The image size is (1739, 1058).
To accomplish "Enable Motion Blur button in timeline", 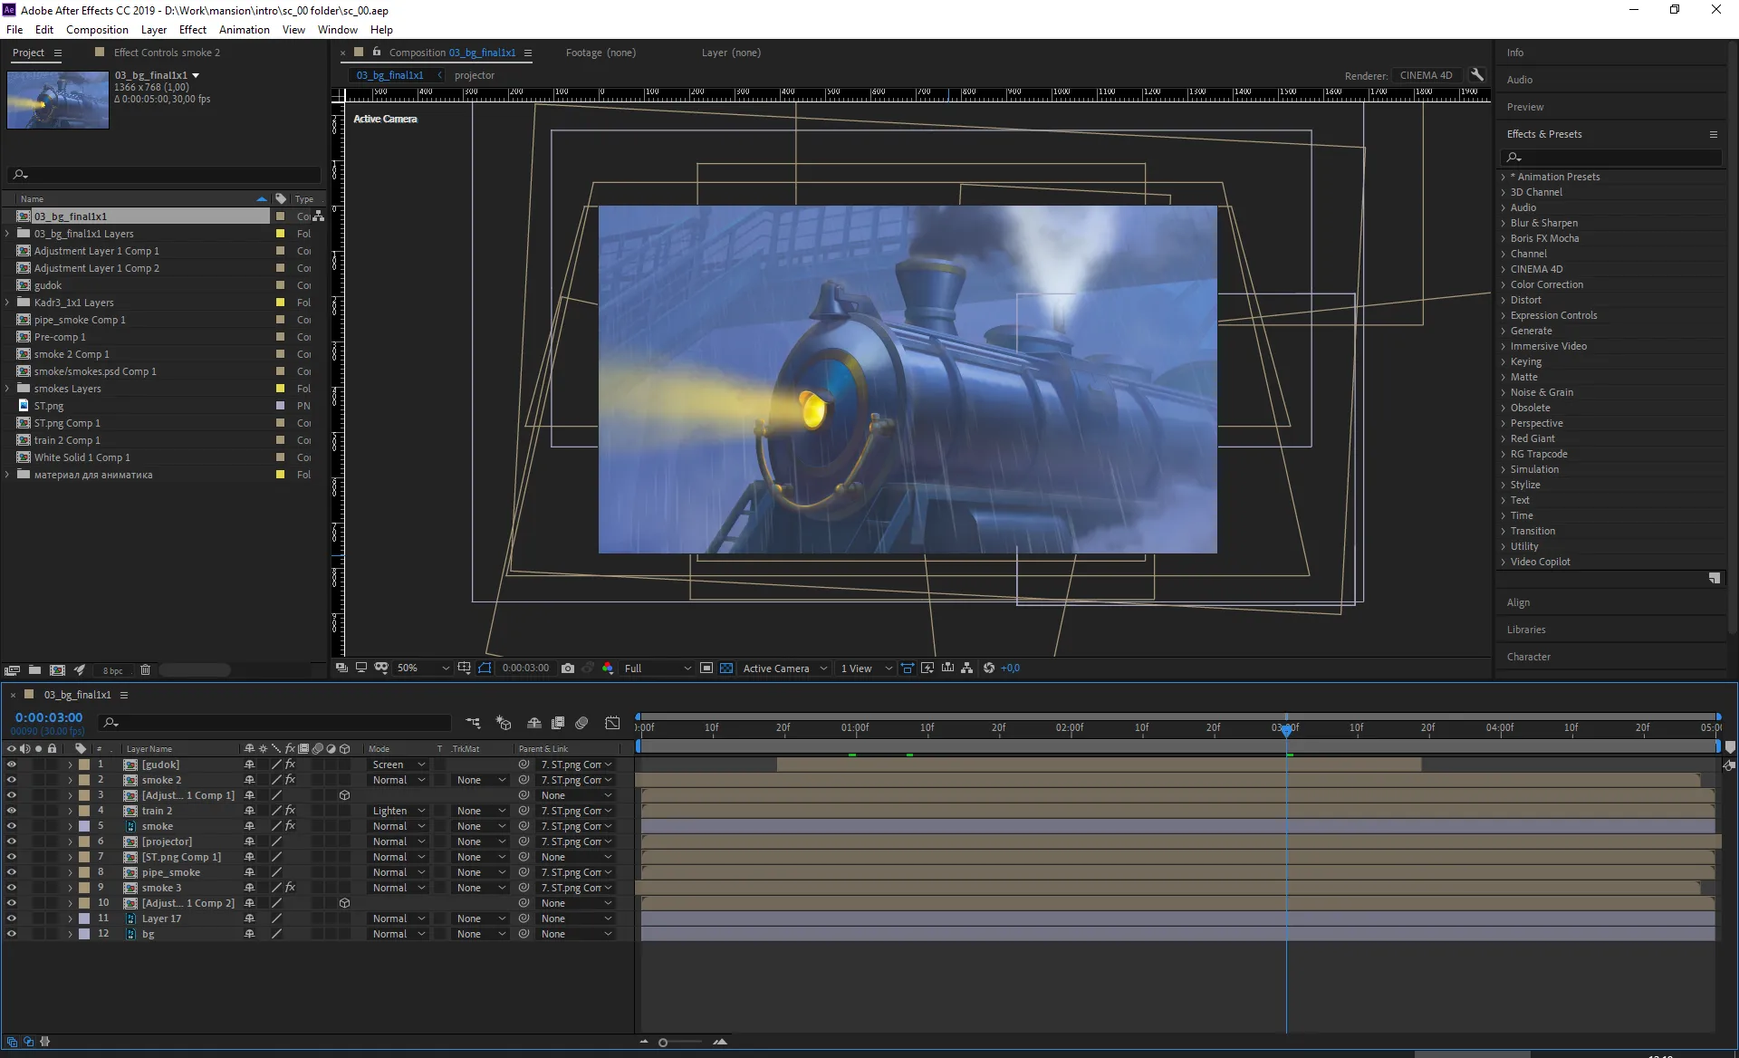I will click(x=582, y=723).
